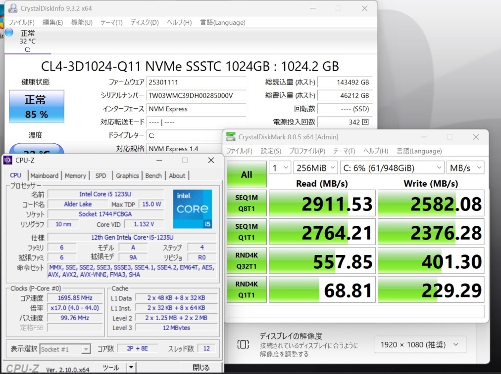Click the firmware field 25301111
The image size is (501, 374).
coord(196,83)
